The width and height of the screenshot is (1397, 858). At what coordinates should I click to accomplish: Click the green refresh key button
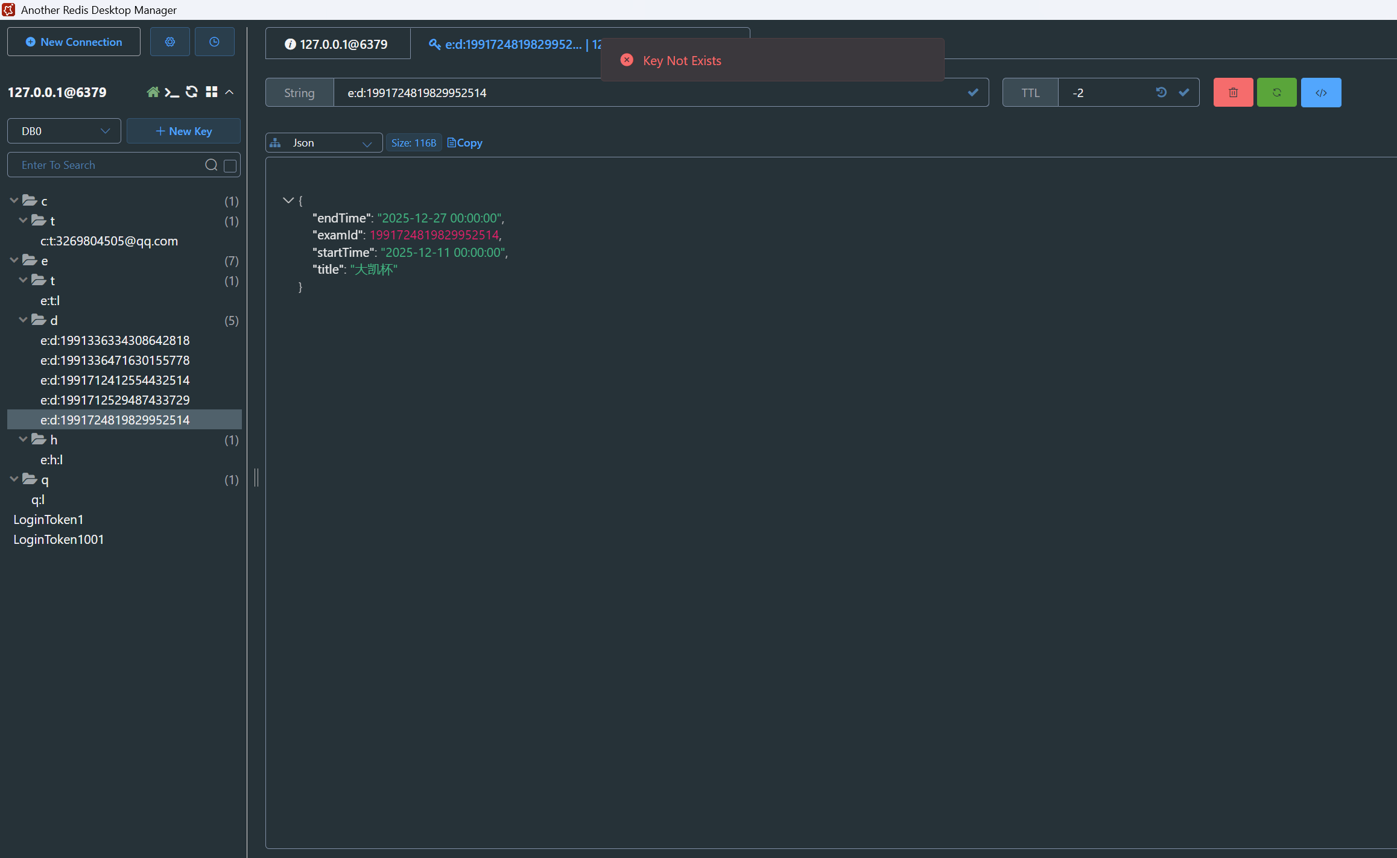pos(1276,92)
